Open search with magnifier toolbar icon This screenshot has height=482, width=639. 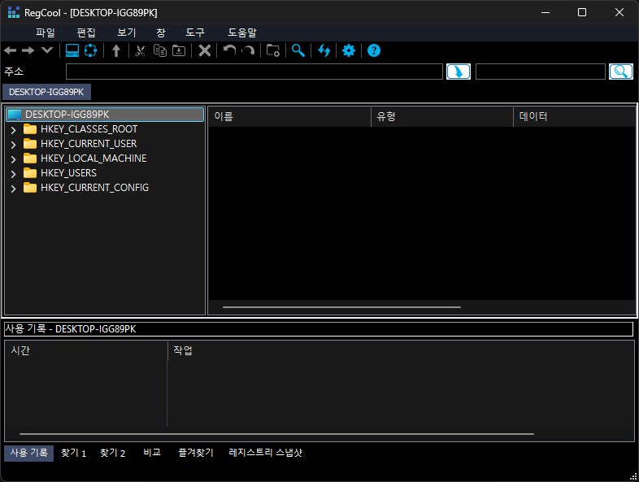click(298, 50)
